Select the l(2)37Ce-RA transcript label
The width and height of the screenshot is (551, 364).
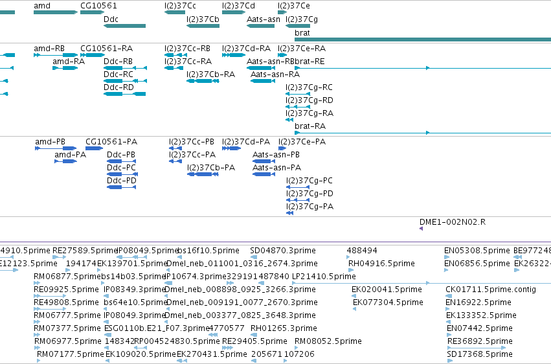click(302, 49)
